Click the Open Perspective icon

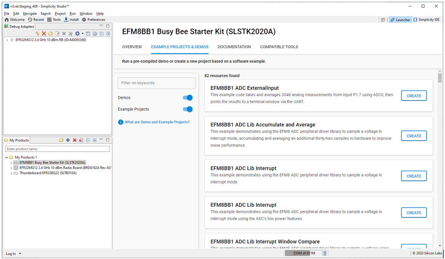(x=383, y=20)
